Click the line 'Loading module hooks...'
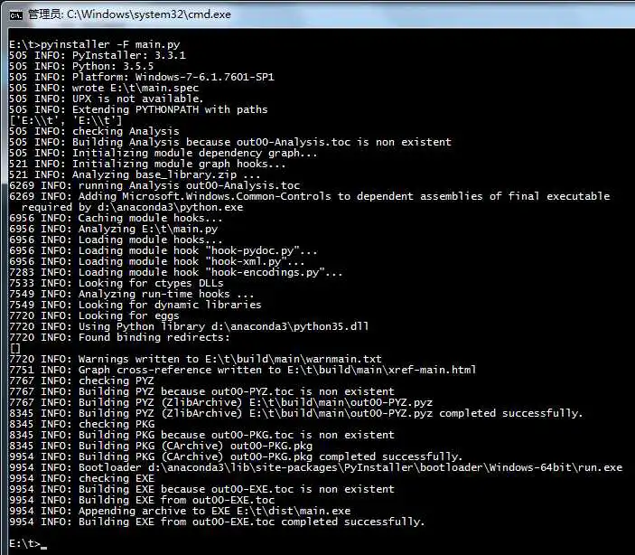Viewport: 635px width, 555px height. (x=116, y=240)
